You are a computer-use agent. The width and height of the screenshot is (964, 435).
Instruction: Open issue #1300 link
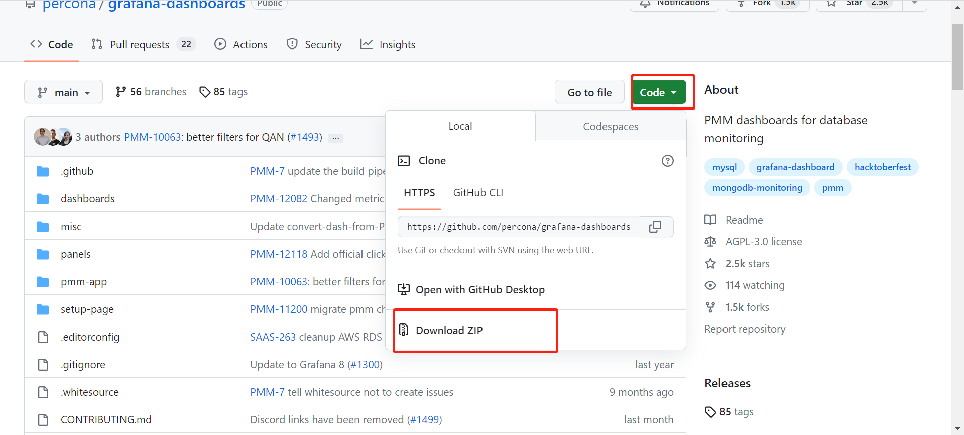365,365
